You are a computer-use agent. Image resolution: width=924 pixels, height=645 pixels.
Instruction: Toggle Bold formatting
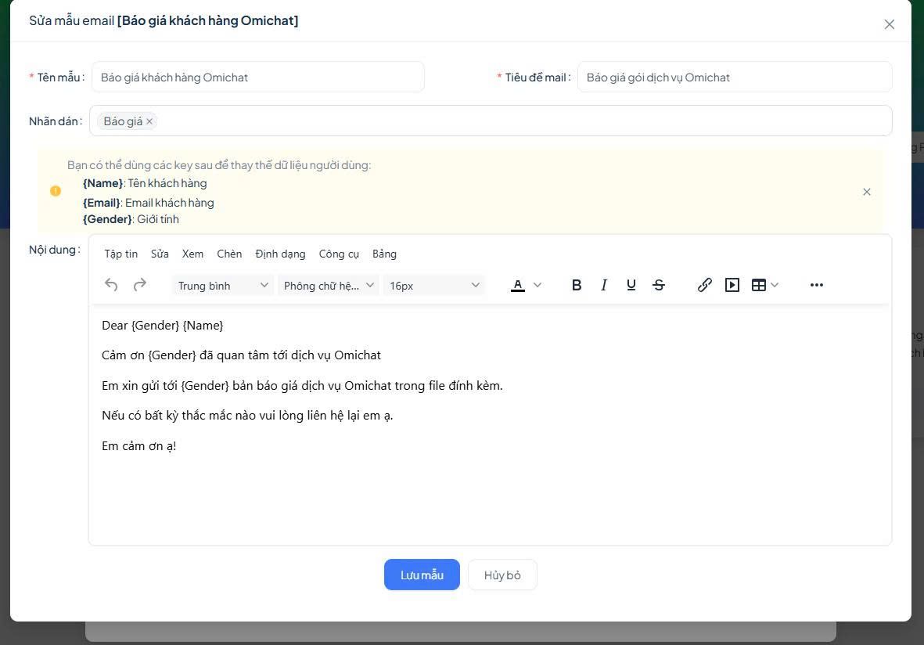(577, 285)
